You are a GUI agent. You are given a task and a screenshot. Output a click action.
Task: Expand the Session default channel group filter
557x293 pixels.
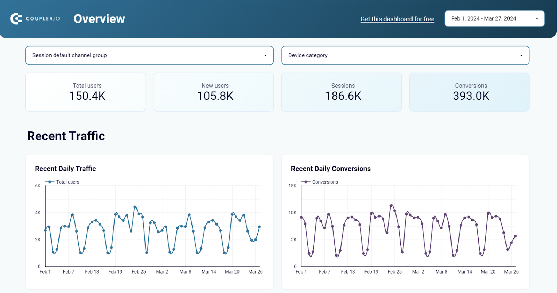pyautogui.click(x=149, y=55)
